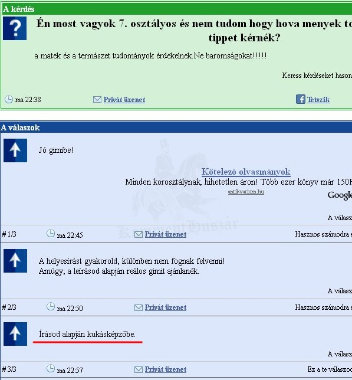Click the "ma 22:57" timestamp
The width and height of the screenshot is (352, 380).
(x=70, y=371)
